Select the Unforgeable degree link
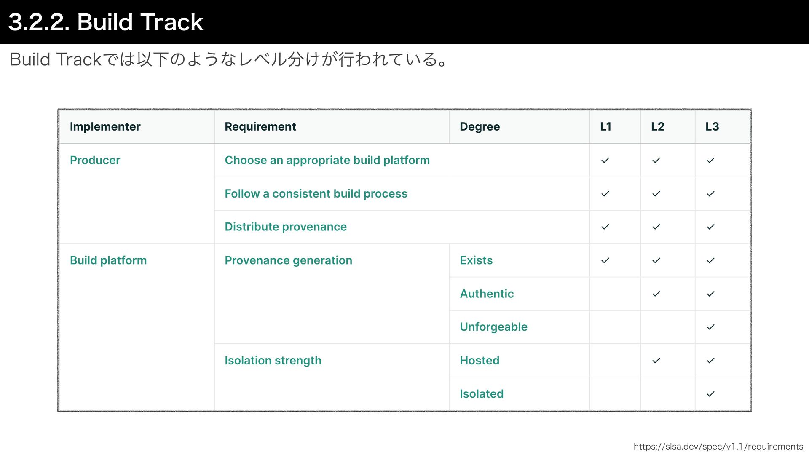 pos(493,327)
